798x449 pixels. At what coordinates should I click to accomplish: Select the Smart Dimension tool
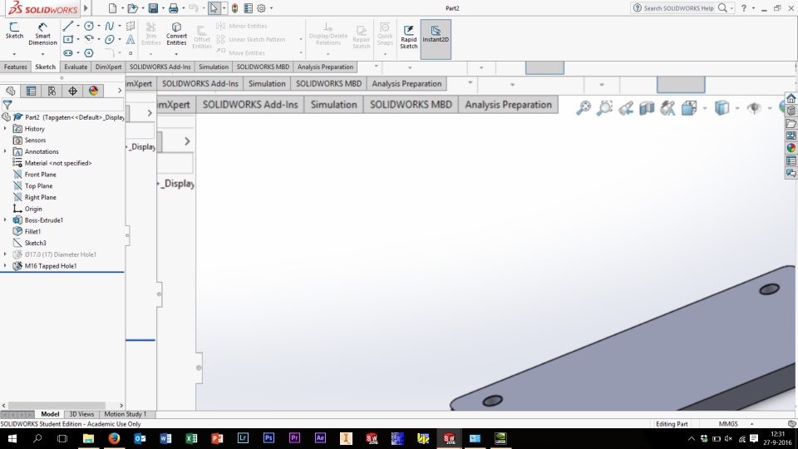(42, 34)
